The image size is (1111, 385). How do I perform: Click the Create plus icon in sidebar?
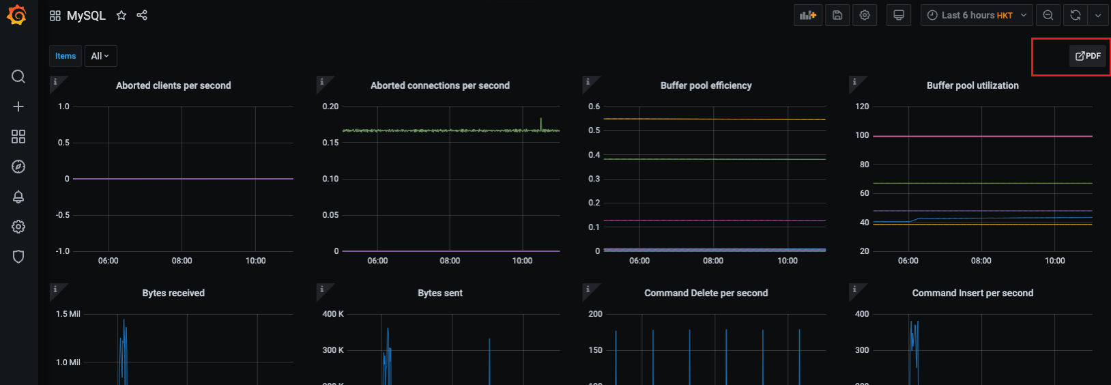18,106
